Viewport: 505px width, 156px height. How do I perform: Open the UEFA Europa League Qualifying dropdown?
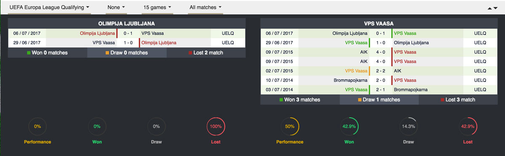tap(49, 7)
